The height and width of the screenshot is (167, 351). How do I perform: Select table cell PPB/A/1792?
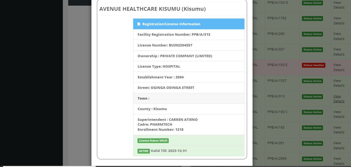277,18
